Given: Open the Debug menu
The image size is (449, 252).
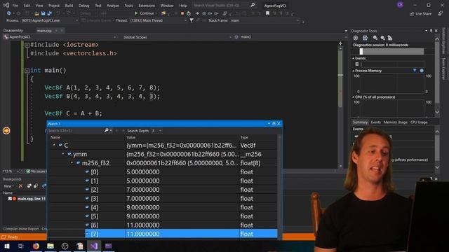Looking at the screenshot, I should 83,6.
